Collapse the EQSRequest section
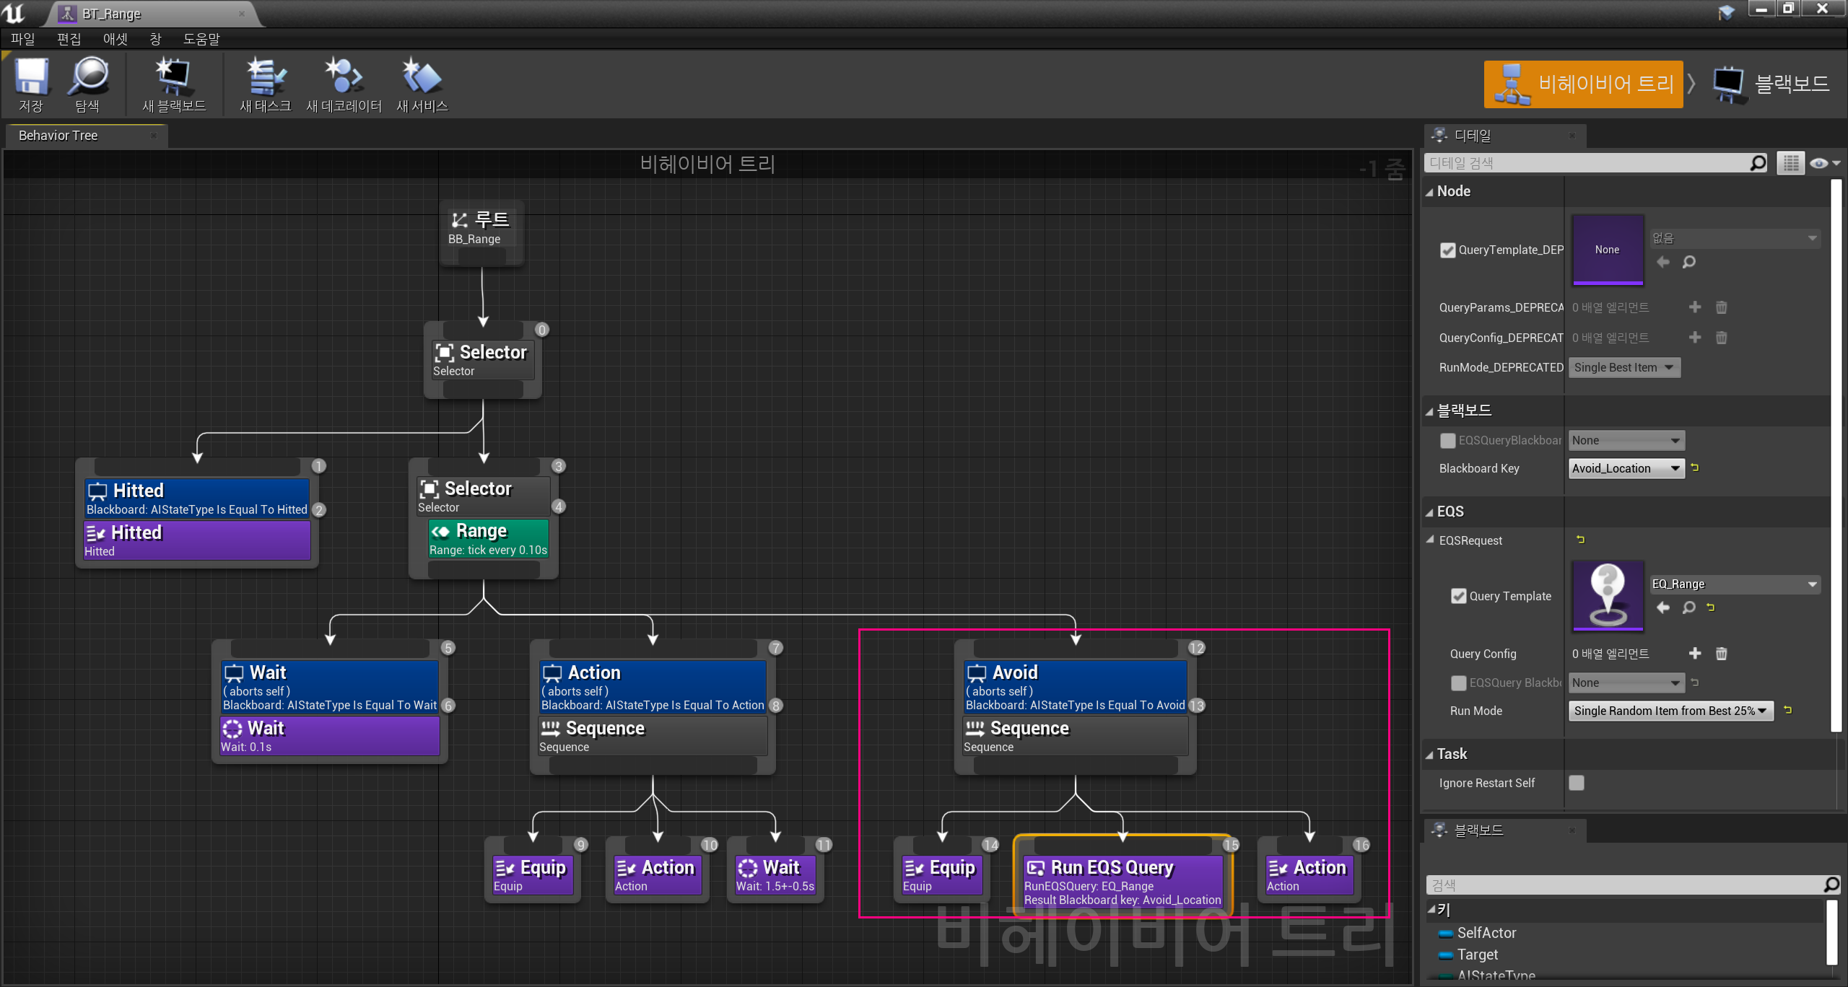 [x=1430, y=540]
